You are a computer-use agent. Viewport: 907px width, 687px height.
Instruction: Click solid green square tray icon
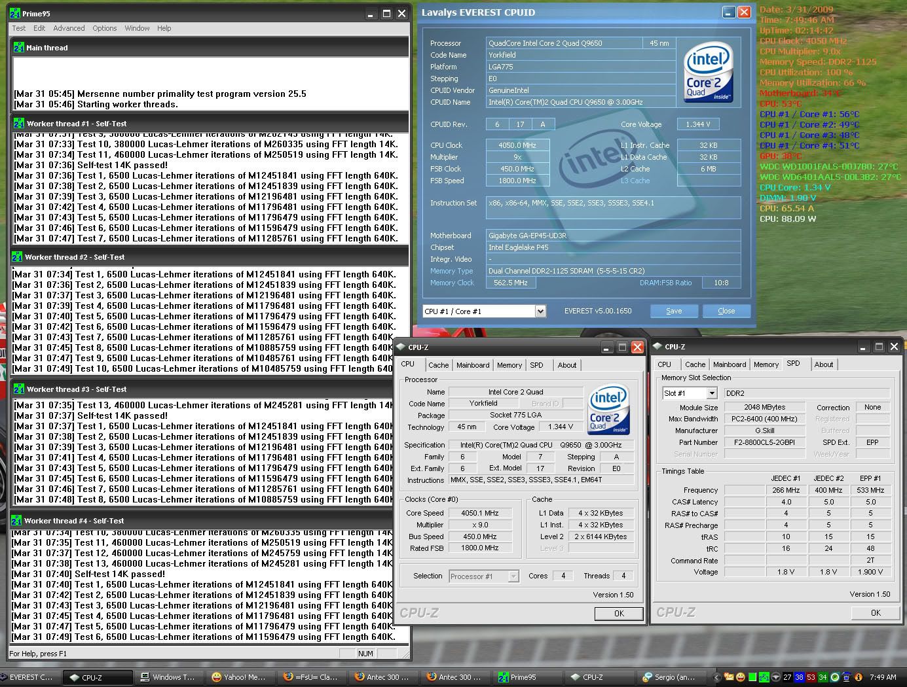[752, 677]
